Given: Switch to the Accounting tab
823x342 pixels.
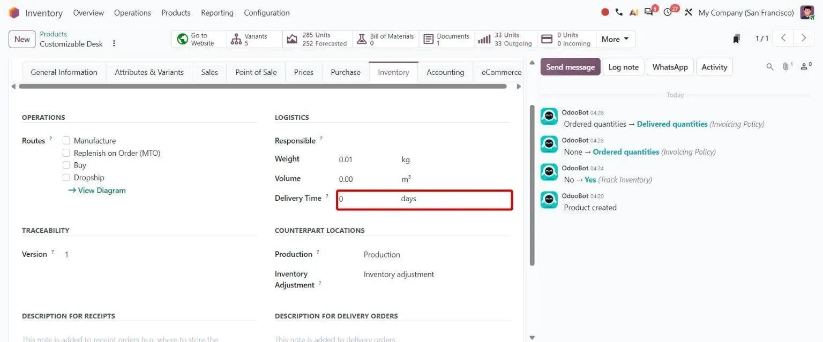Looking at the screenshot, I should [x=445, y=72].
